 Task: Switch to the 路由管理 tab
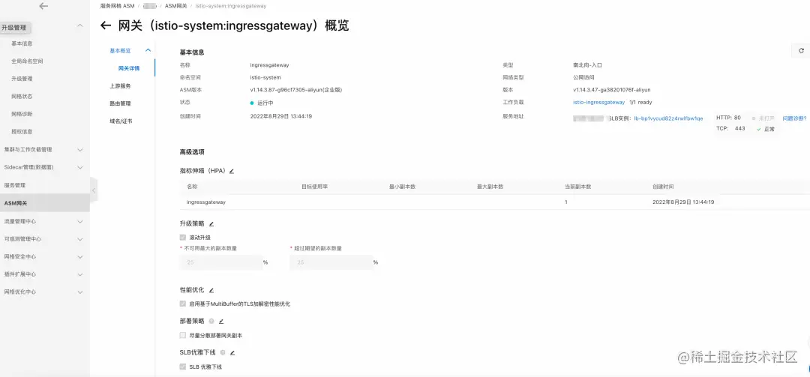point(120,103)
